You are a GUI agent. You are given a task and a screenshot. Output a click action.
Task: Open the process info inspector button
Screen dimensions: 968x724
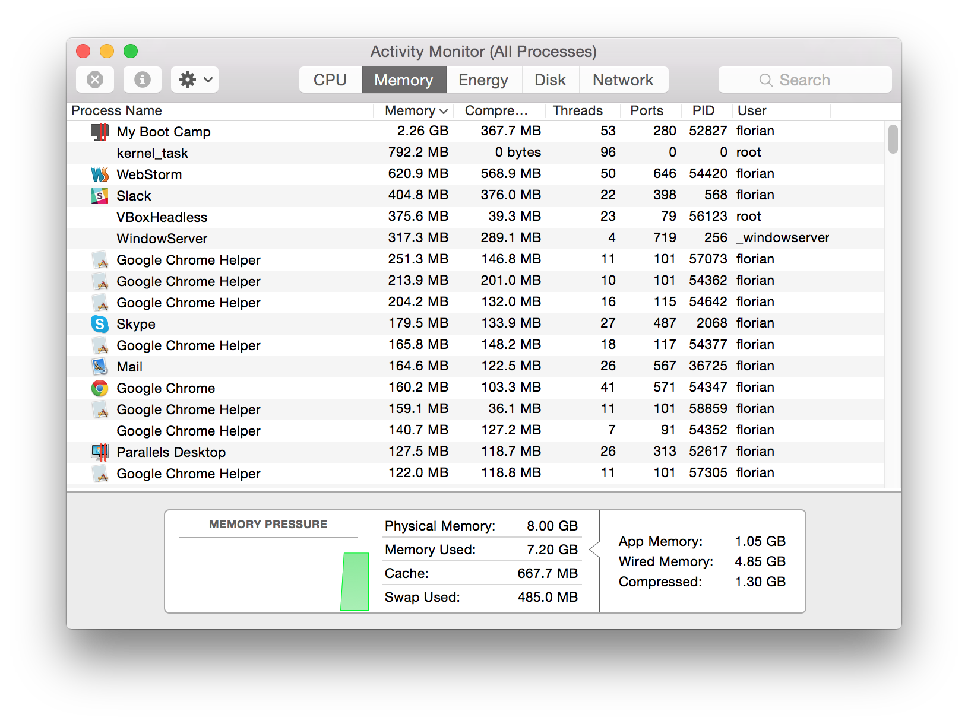tap(143, 80)
